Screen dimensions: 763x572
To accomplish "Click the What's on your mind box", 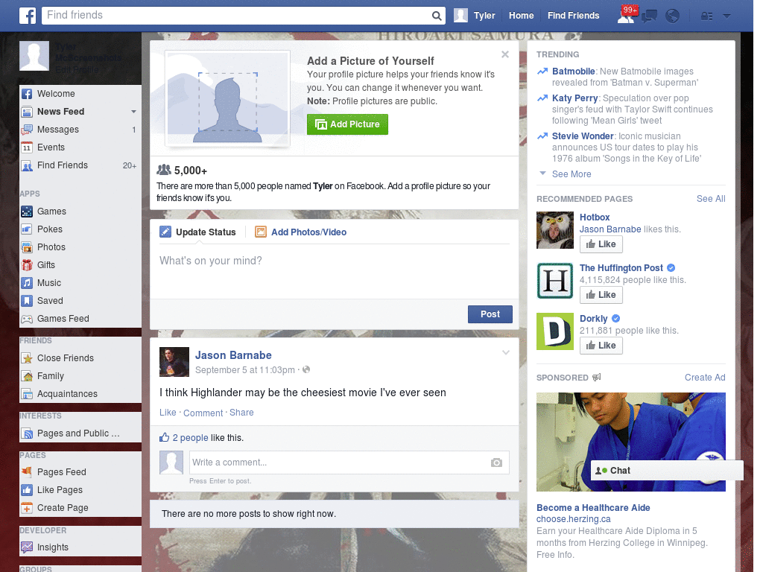I will (x=335, y=270).
